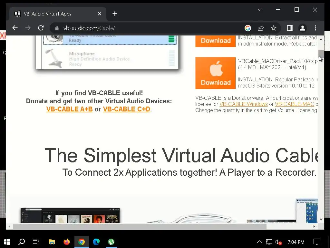Open File Explorer from the taskbar

(52, 242)
